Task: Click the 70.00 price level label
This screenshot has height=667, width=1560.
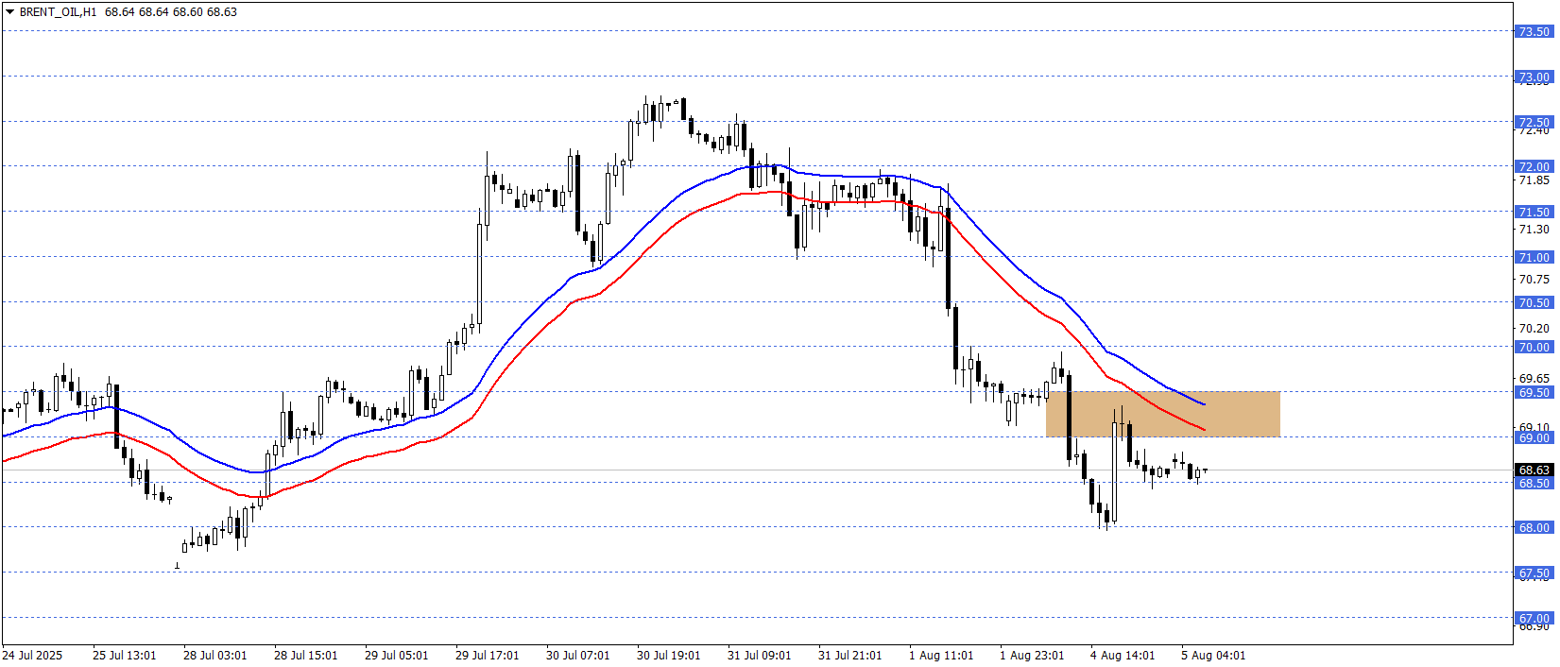Action: 1534,347
